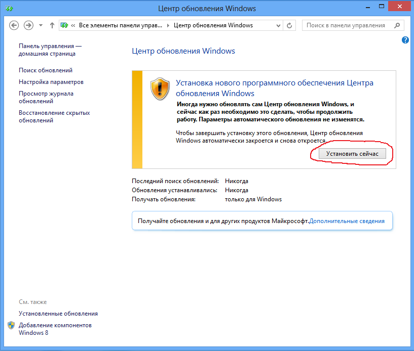Click the Forward navigation arrow
The height and width of the screenshot is (351, 414).
click(29, 25)
